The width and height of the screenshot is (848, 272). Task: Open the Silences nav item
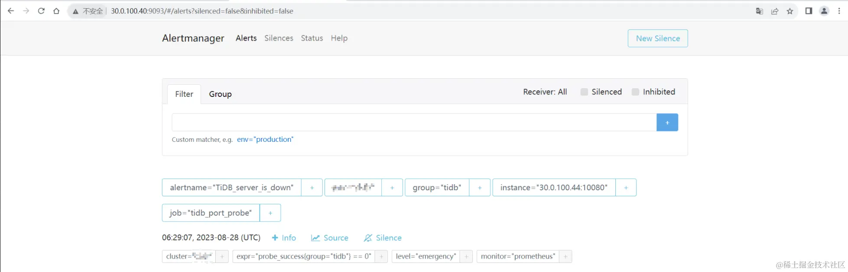[x=279, y=38]
